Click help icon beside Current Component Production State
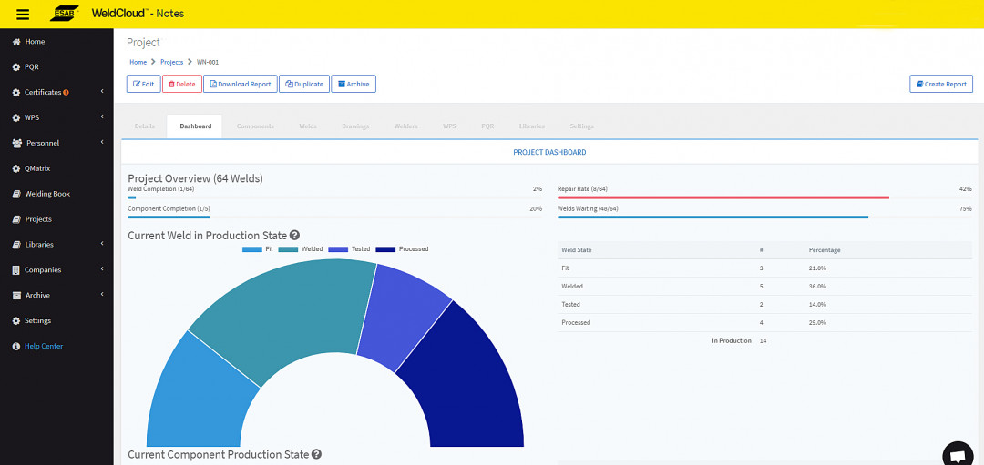 (316, 454)
